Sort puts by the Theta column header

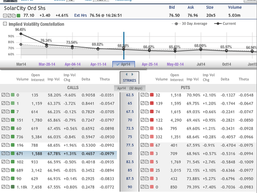(244, 79)
